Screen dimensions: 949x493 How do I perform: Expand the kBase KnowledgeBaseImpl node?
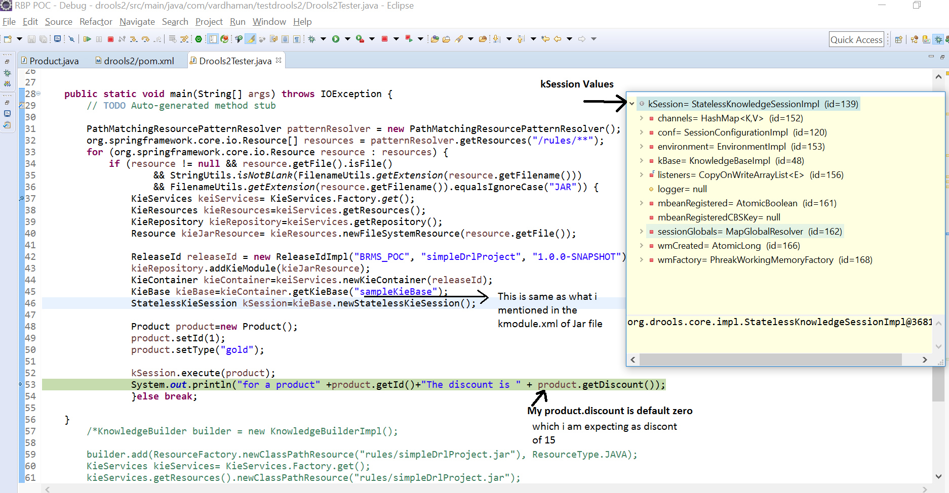[642, 161]
